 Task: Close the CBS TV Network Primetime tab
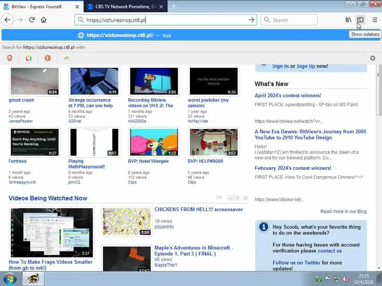(161, 7)
